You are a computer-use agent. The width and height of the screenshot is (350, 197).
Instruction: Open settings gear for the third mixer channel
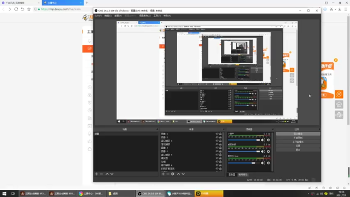pos(269,163)
